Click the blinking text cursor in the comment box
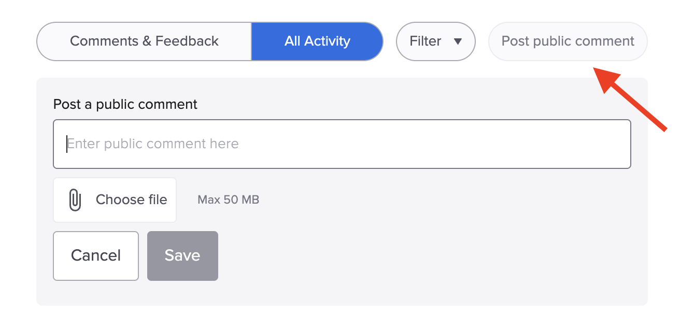This screenshot has width=680, height=314. pyautogui.click(x=67, y=144)
